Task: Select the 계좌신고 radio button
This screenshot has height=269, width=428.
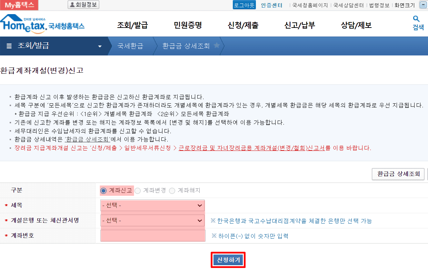Action: tap(103, 190)
